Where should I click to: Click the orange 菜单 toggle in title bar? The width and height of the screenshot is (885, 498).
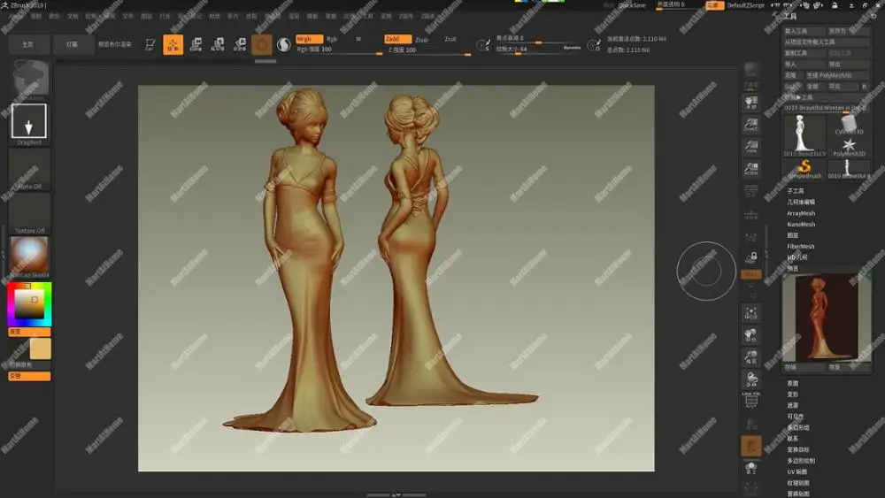(714, 5)
